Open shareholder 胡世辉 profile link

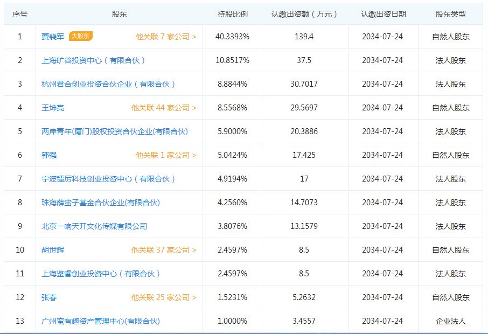(x=53, y=250)
